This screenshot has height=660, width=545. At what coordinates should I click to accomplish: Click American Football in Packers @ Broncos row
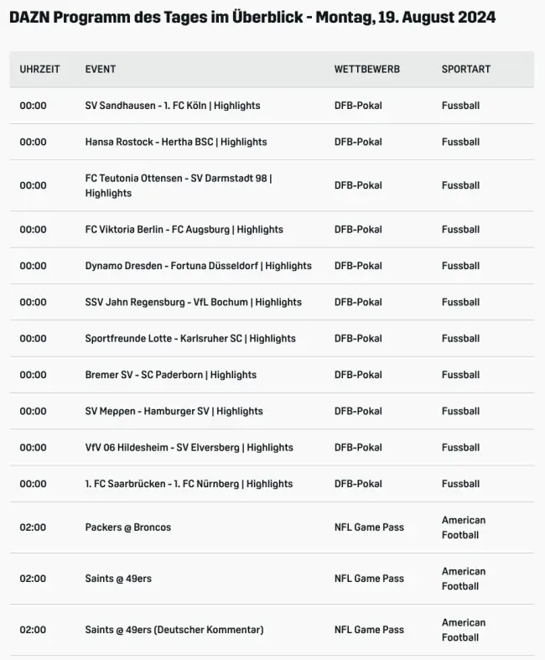point(464,527)
